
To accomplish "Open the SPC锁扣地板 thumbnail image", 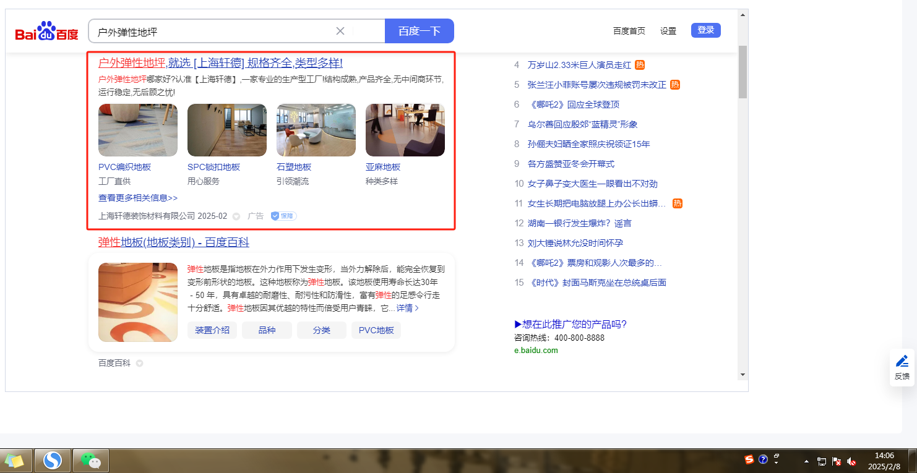I will click(x=227, y=130).
